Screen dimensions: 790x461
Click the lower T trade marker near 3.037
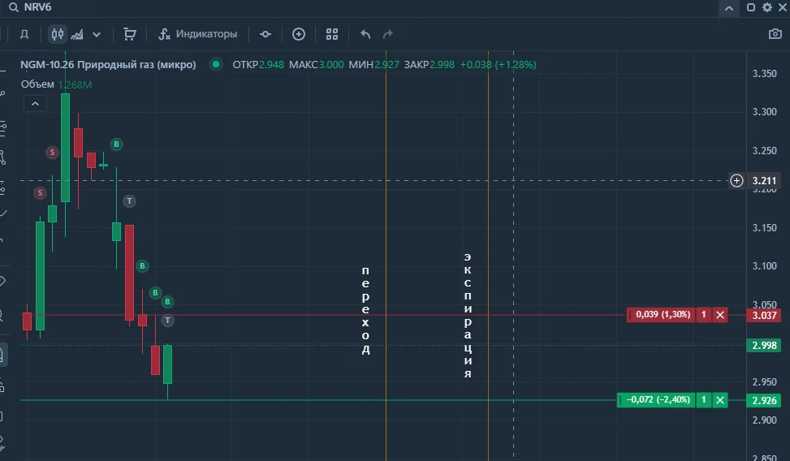coord(167,321)
